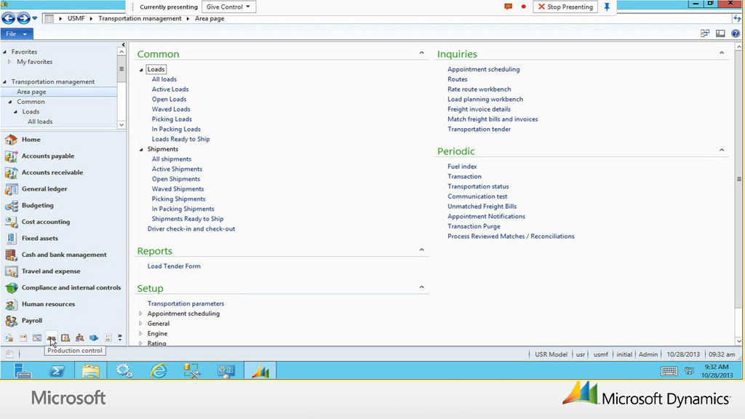Click the Dynamics AX taskbar icon
The image size is (745, 419).
point(260,370)
